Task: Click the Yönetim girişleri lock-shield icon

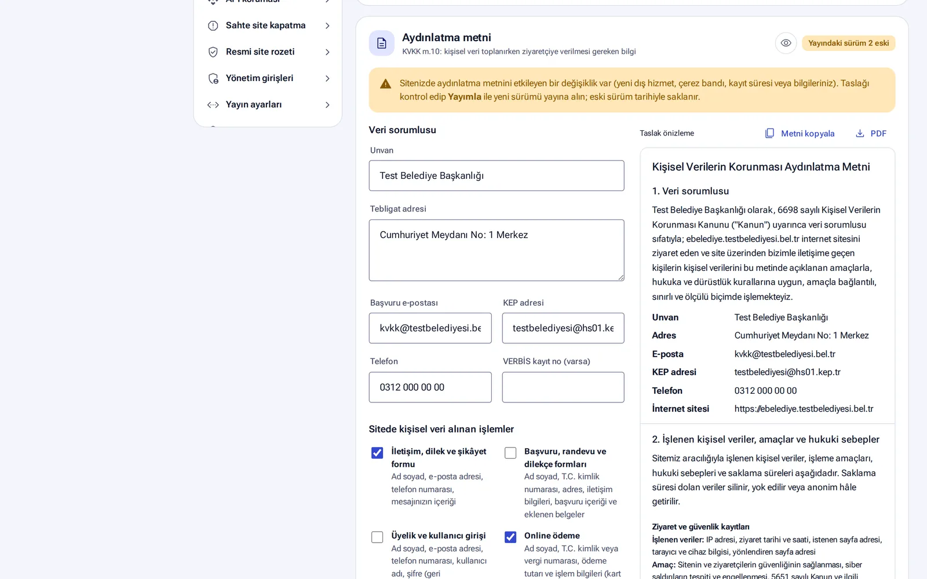Action: [x=213, y=78]
